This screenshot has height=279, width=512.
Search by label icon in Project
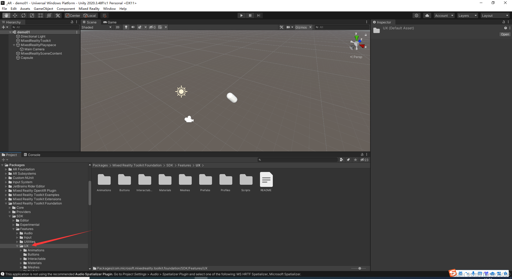[x=348, y=160]
